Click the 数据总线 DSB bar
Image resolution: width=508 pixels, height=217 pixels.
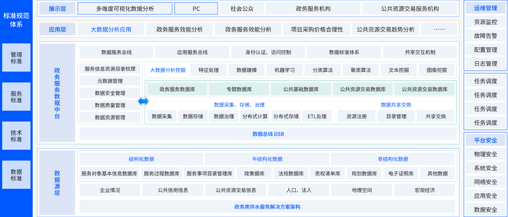(268, 134)
